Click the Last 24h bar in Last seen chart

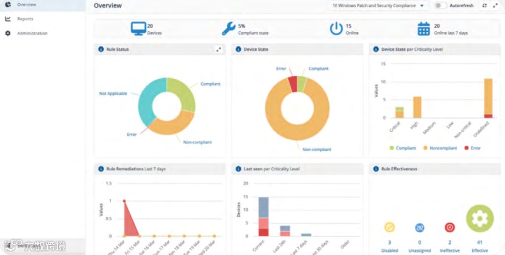(x=285, y=231)
